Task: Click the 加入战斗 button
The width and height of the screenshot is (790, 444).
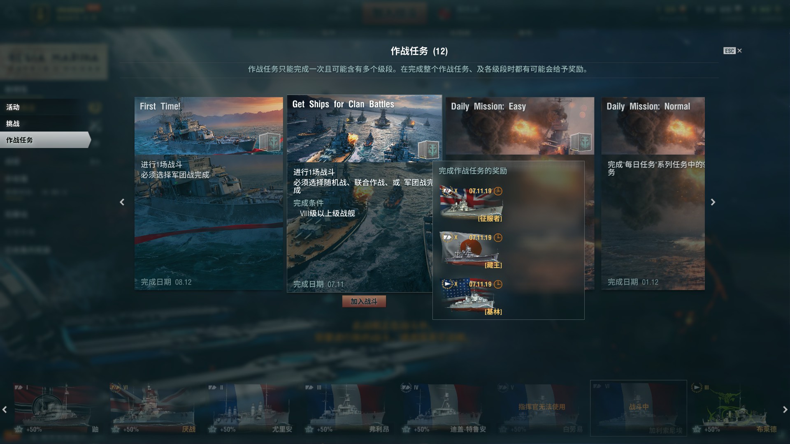Action: 364,302
